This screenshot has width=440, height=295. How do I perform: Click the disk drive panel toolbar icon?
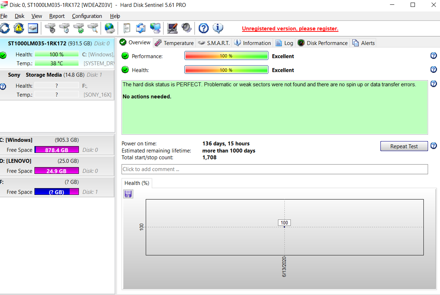coord(33,28)
